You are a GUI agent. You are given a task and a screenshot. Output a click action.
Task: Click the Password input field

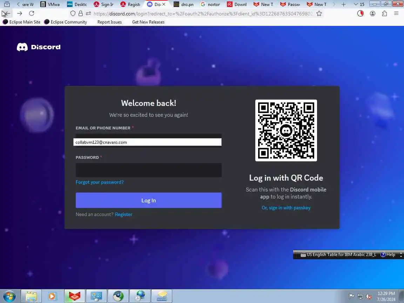click(149, 170)
